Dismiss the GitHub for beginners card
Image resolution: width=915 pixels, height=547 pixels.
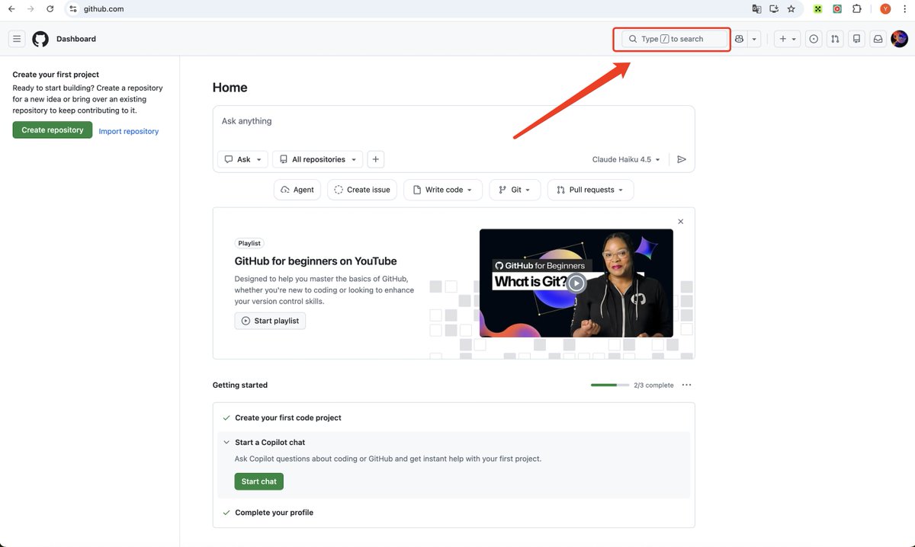[681, 222]
